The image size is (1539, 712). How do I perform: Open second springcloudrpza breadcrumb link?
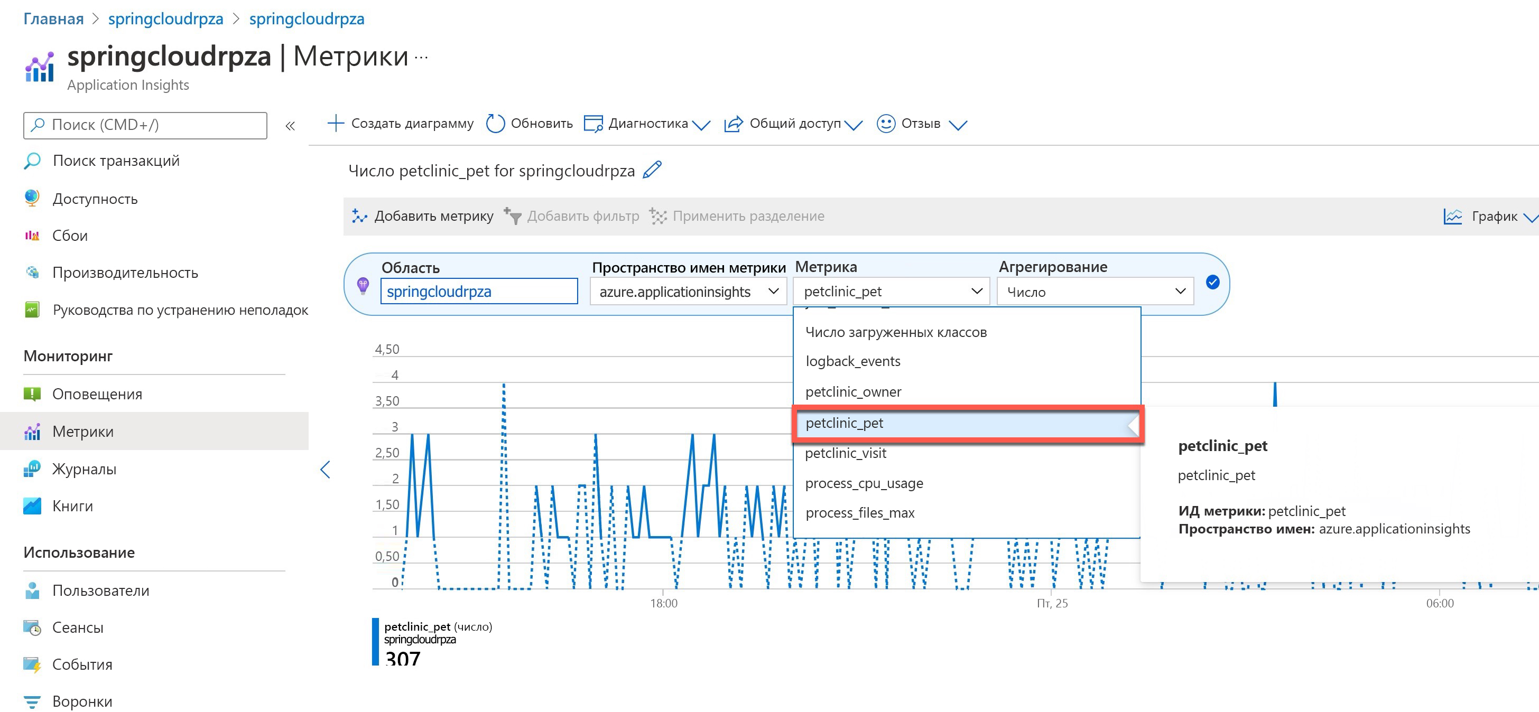[x=307, y=18]
